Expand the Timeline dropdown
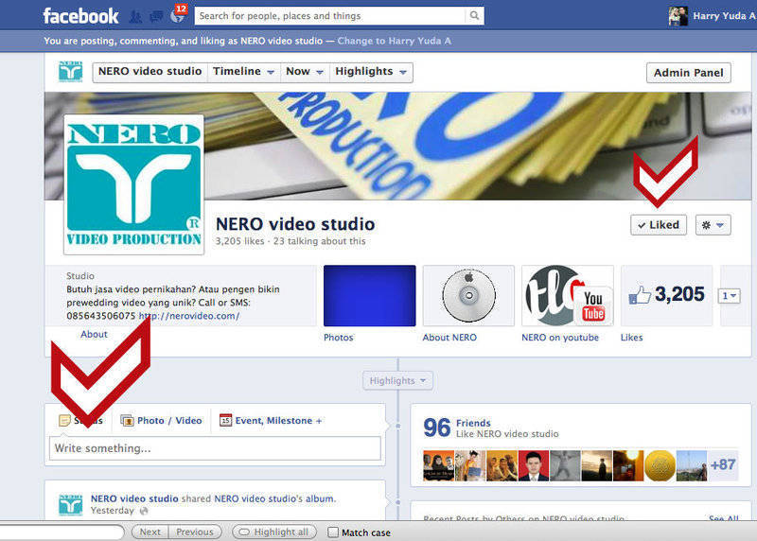This screenshot has height=541, width=757. click(244, 72)
